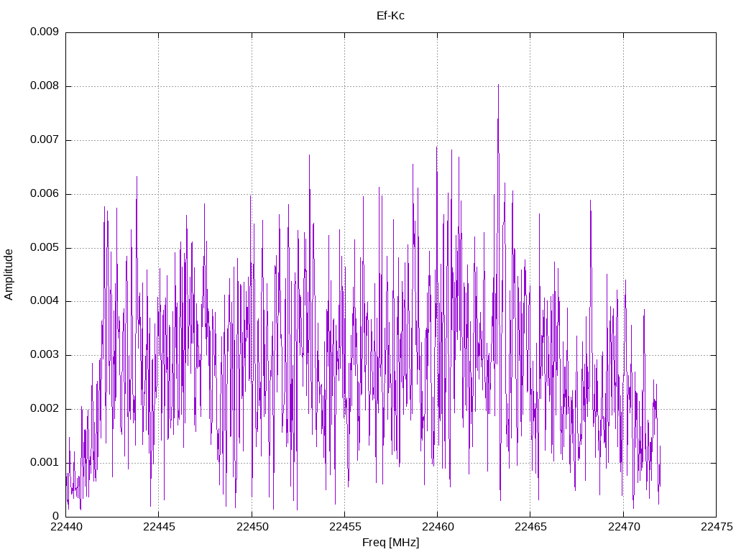736x552 pixels.
Task: Click y-axis tick label 0.002
Action: tap(45, 409)
